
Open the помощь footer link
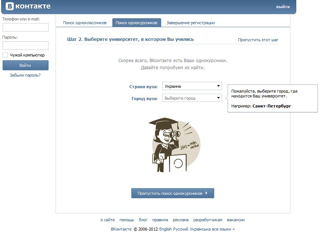coord(127,220)
